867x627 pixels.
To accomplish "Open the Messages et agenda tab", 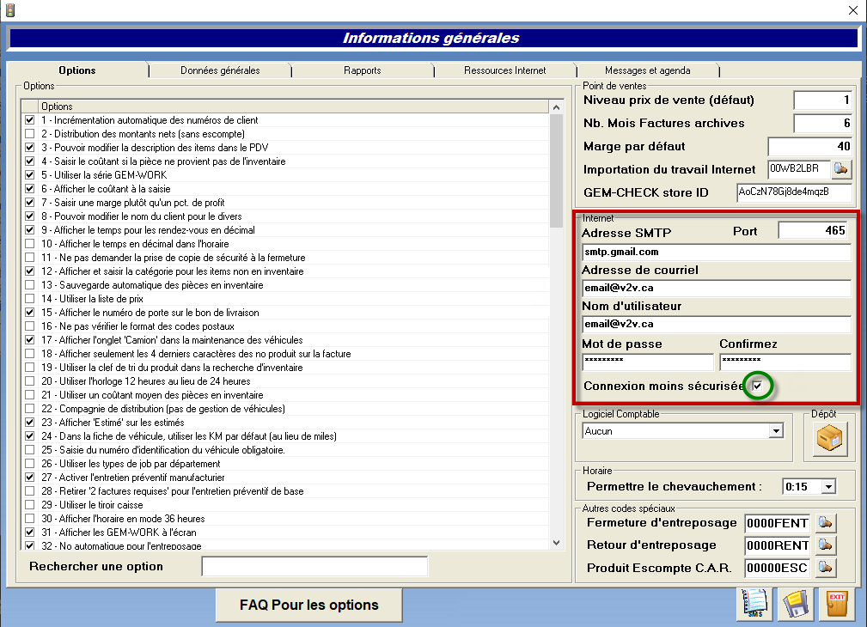I will click(648, 70).
